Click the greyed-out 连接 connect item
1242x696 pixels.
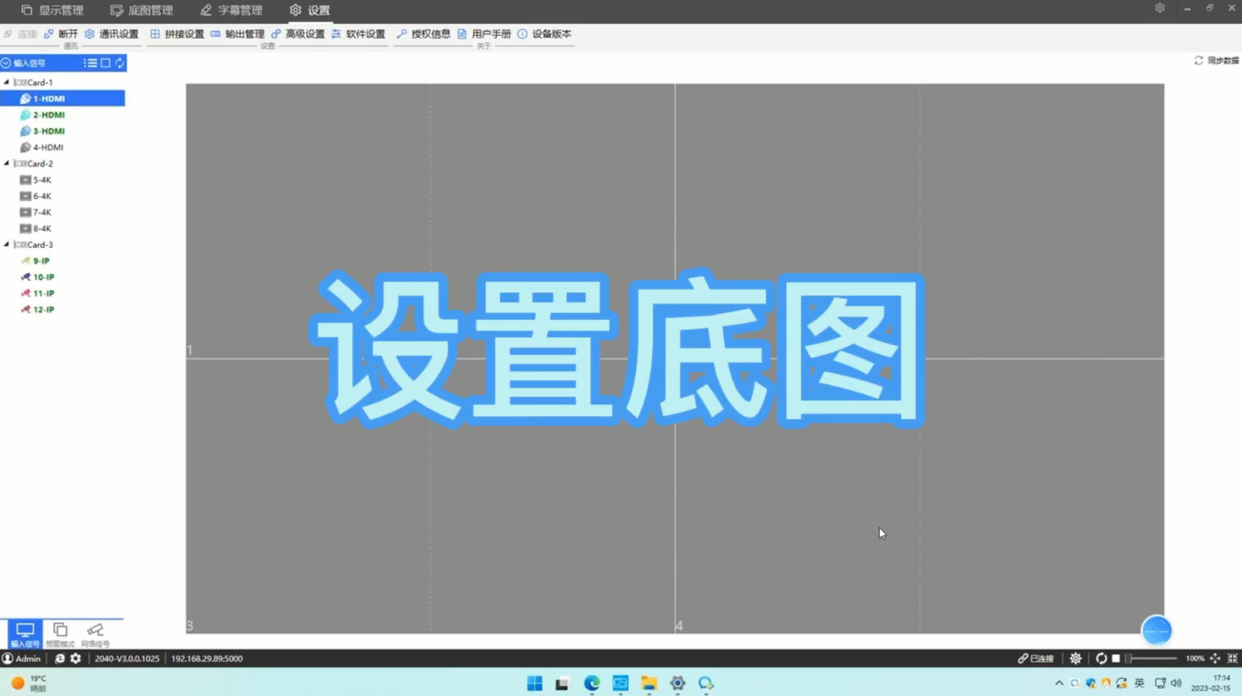click(x=20, y=34)
